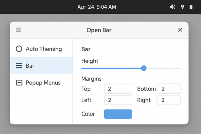Close the Open Bar window

point(180,30)
